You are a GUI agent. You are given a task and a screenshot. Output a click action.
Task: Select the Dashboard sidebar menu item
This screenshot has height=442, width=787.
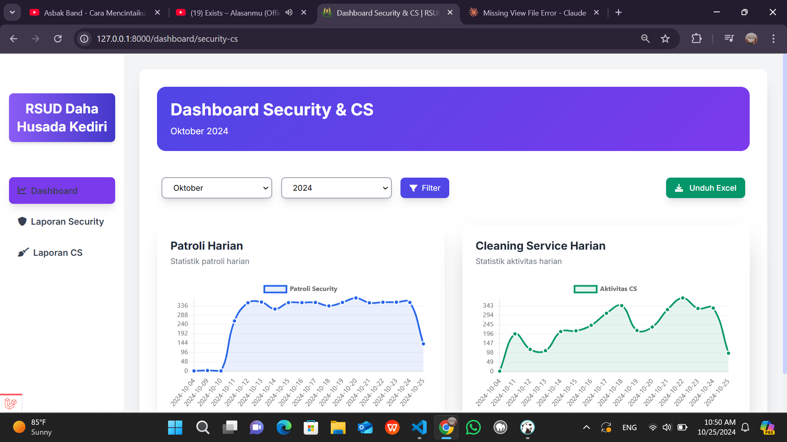62,191
